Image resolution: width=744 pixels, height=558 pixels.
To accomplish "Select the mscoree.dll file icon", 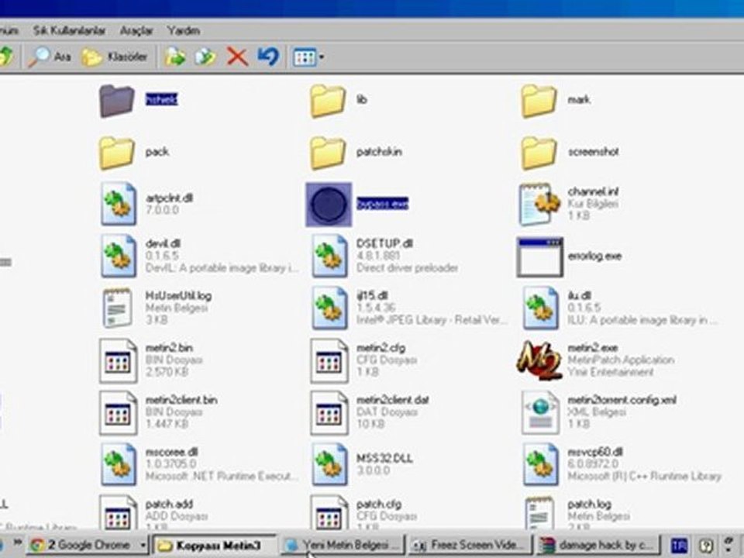I will 118,465.
